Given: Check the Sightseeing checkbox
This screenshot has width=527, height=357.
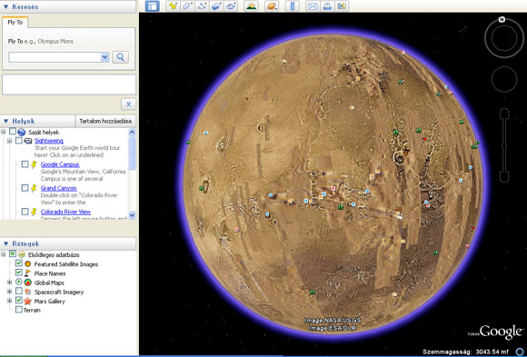Looking at the screenshot, I should pyautogui.click(x=19, y=141).
